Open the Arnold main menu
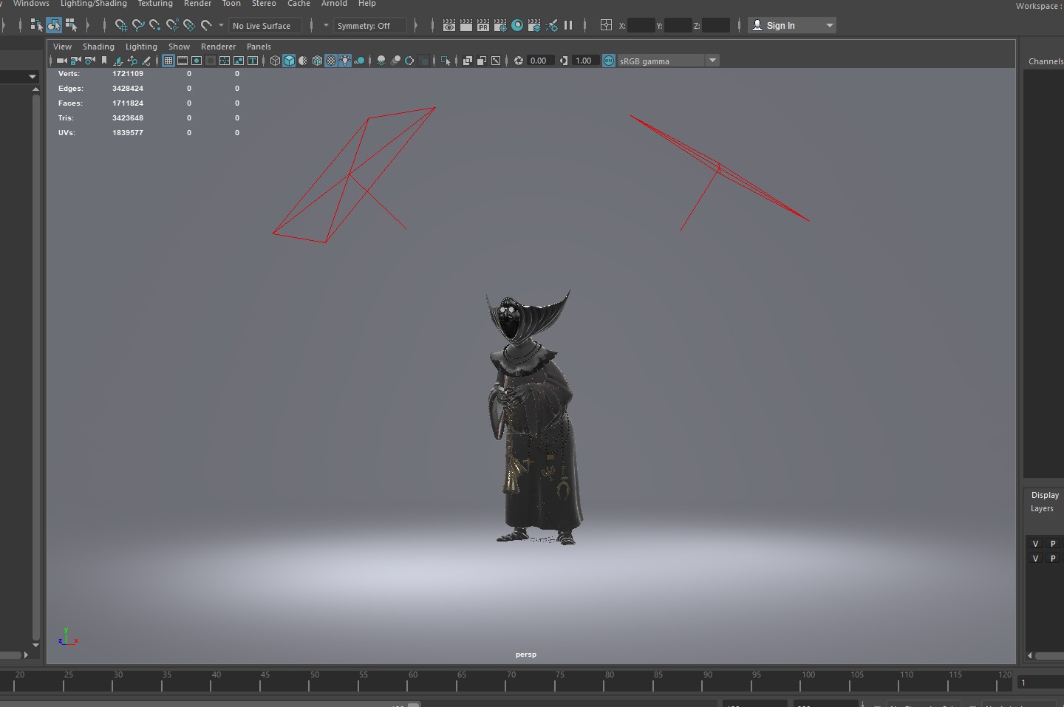Viewport: 1064px width, 707px height. tap(334, 4)
